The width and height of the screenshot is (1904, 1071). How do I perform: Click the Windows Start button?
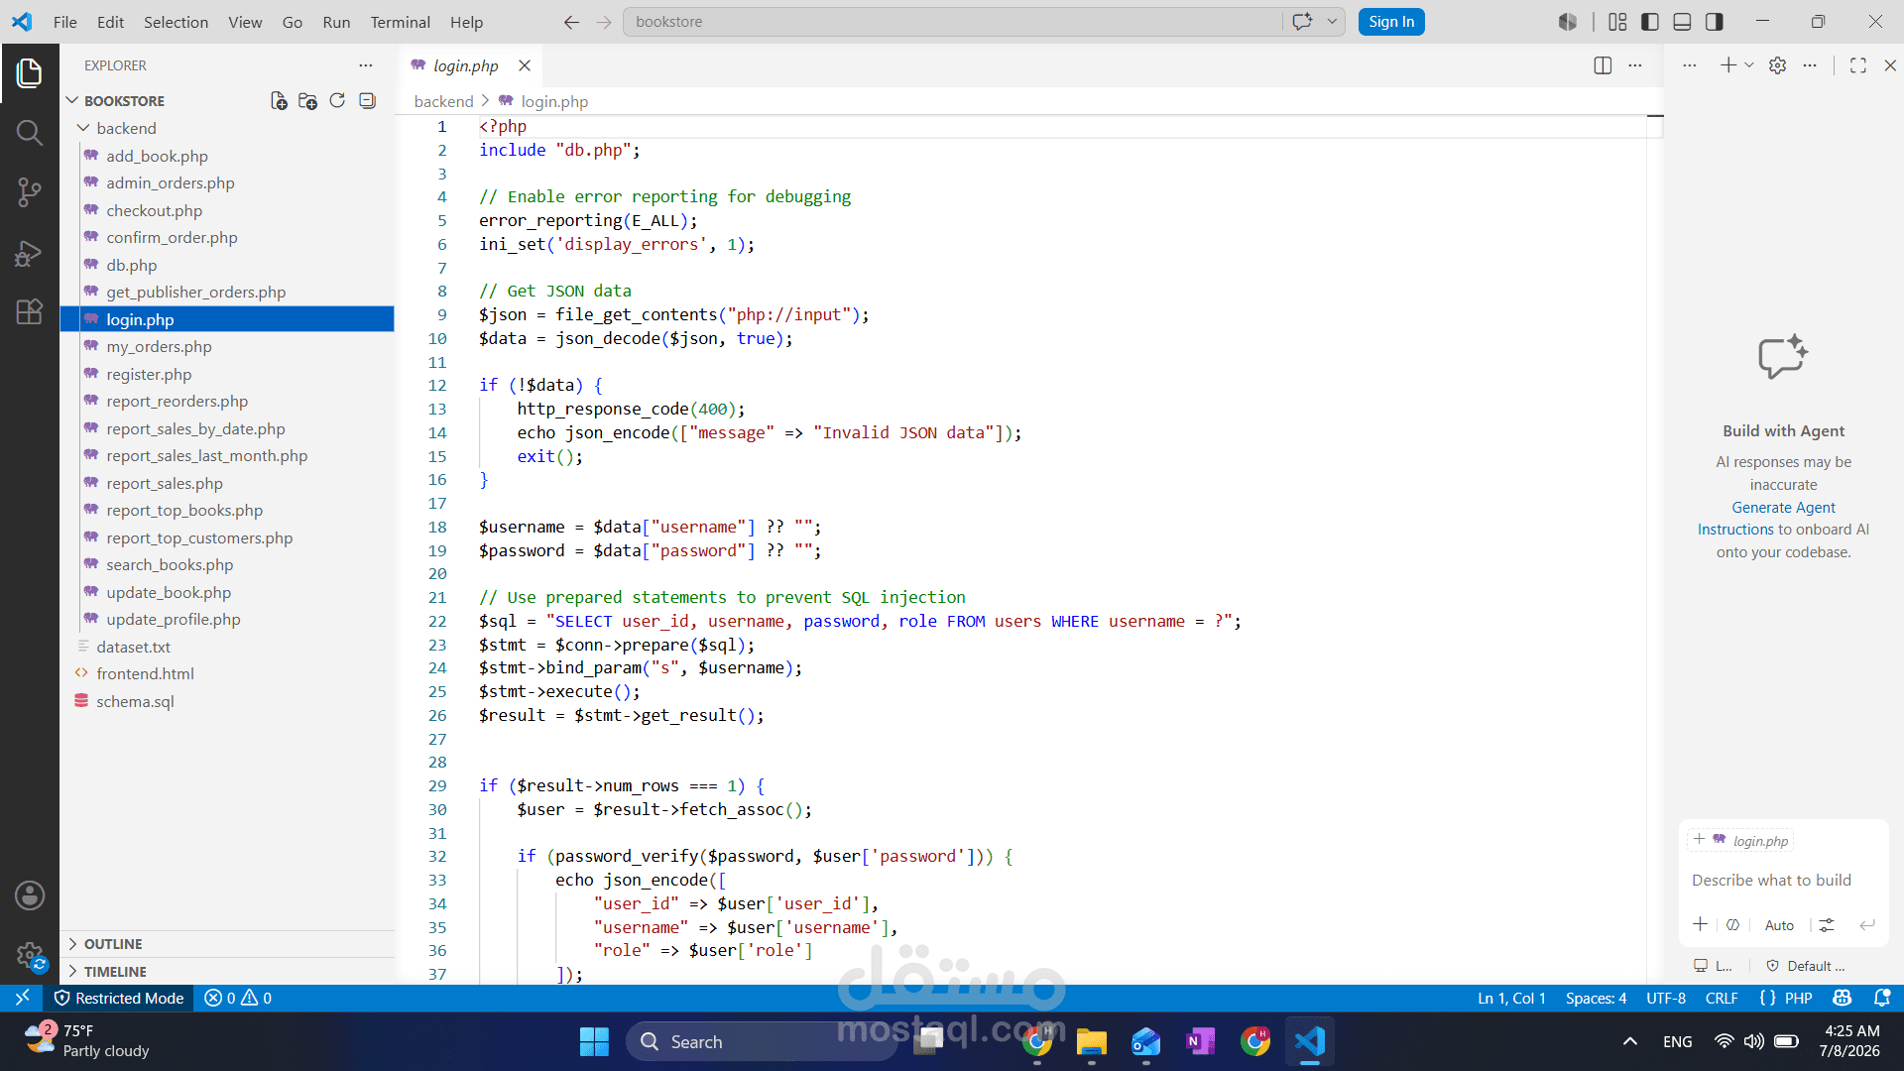(x=594, y=1042)
